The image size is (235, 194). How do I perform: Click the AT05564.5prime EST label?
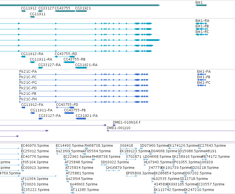point(97,151)
